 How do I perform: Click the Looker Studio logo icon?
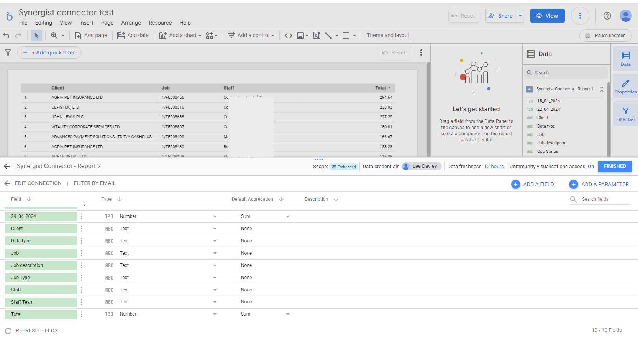10,16
